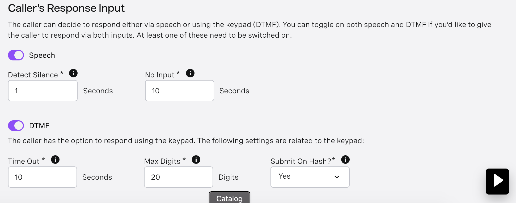516x203 pixels.
Task: Disable the DTMF toggle
Action: [16, 126]
